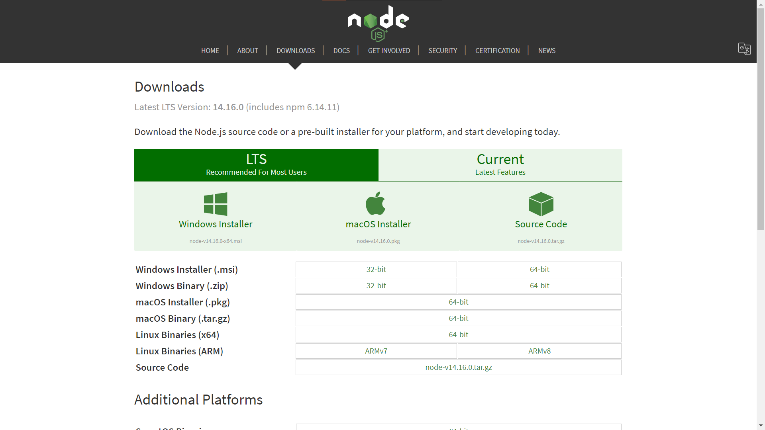Download the Linux x64 64-bit binary
Image resolution: width=765 pixels, height=430 pixels.
(x=458, y=334)
